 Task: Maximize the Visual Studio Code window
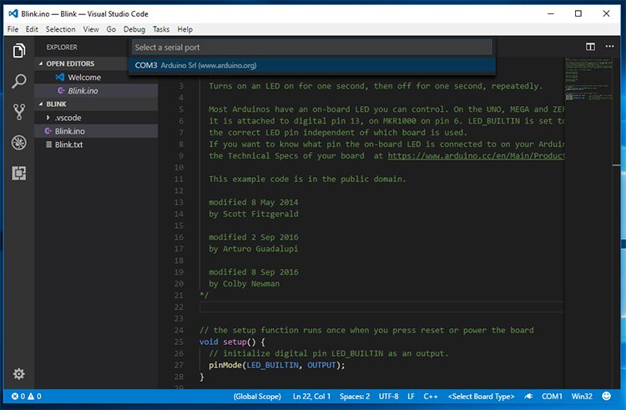pyautogui.click(x=578, y=13)
